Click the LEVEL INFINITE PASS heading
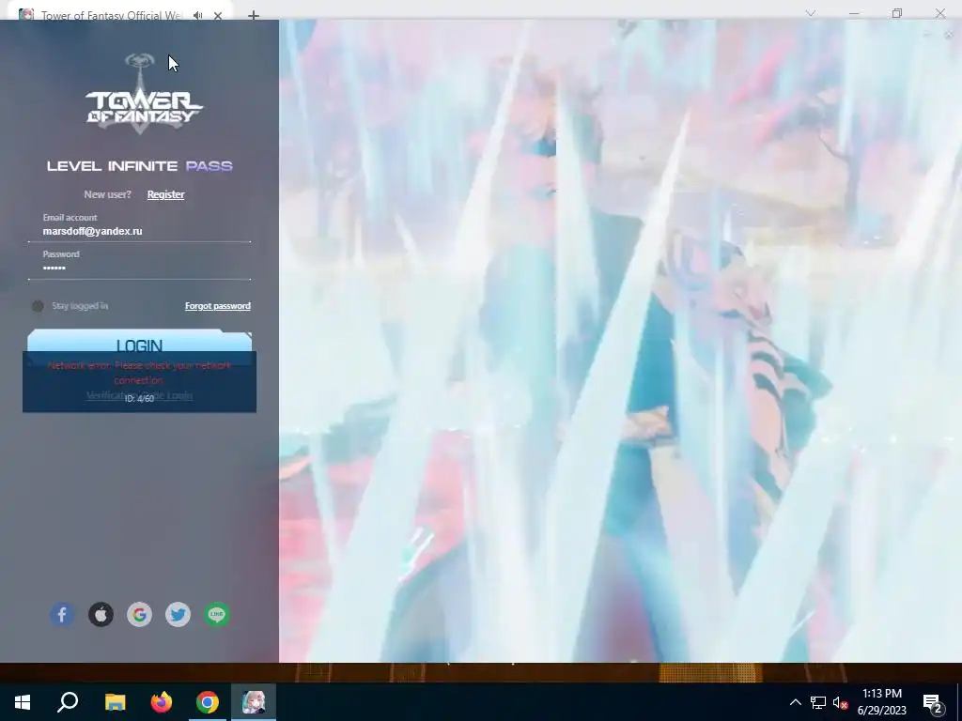 point(140,165)
